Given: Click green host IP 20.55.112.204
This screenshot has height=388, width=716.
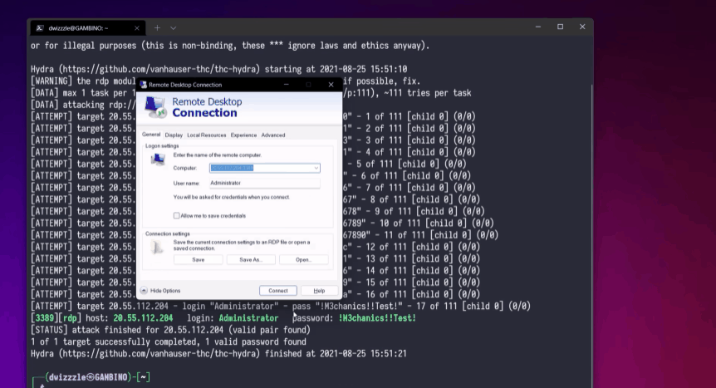Looking at the screenshot, I should coord(143,318).
